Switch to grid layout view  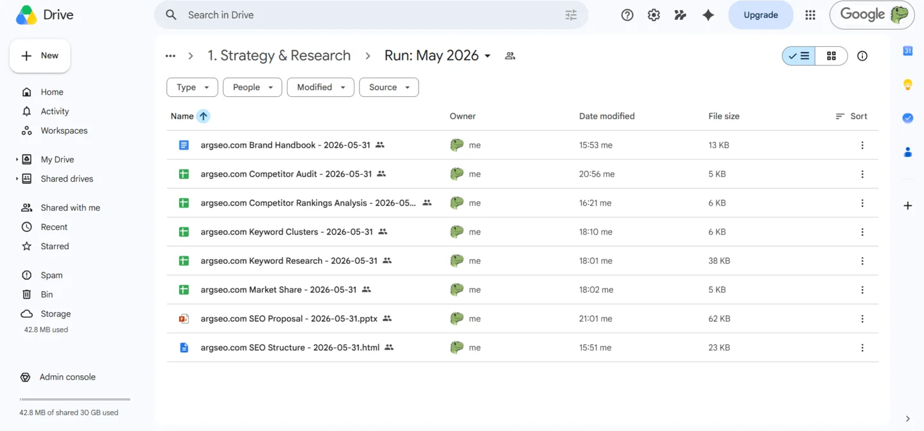pos(832,56)
